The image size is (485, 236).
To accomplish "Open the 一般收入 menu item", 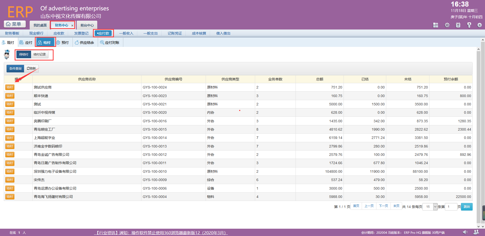I will pos(126,33).
